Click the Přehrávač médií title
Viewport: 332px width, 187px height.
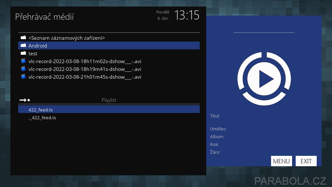(44, 17)
